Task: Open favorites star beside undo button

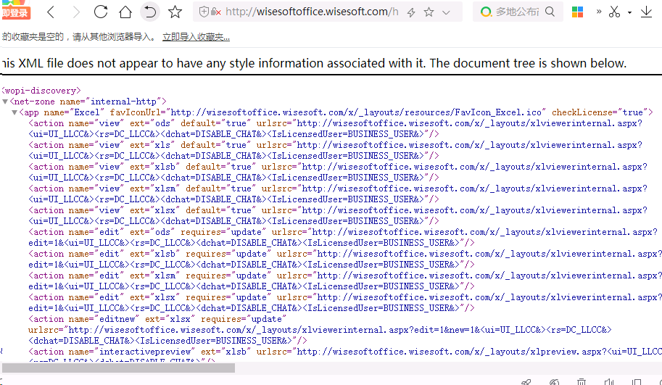Action: tap(175, 12)
